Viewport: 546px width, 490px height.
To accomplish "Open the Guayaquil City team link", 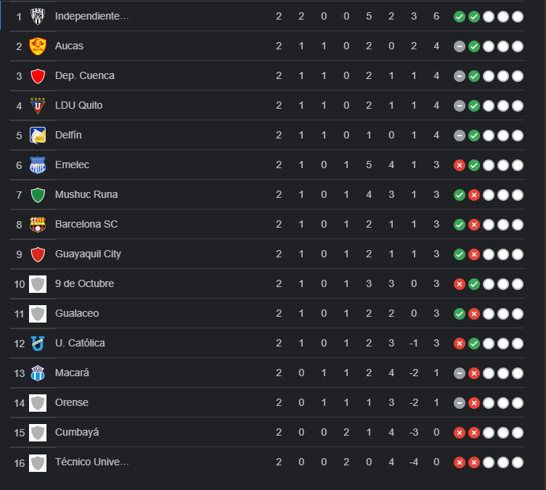I will [88, 254].
